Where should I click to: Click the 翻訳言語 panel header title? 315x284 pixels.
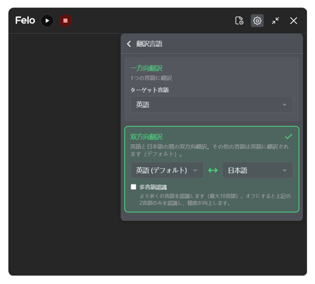[x=149, y=44]
